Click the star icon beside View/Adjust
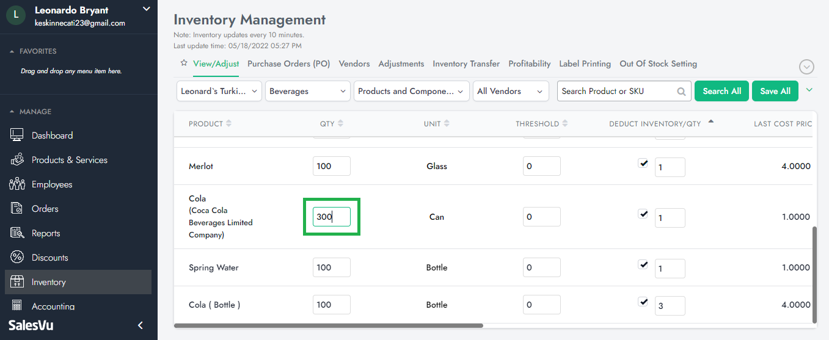829x340 pixels. pyautogui.click(x=184, y=63)
